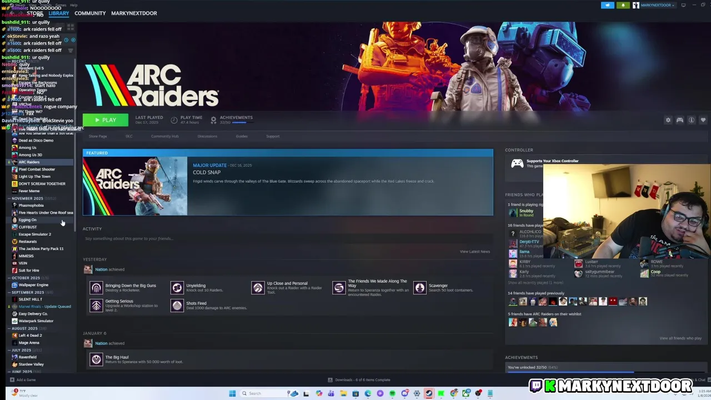
Task: Open Spotify from the taskbar
Action: pyautogui.click(x=392, y=393)
